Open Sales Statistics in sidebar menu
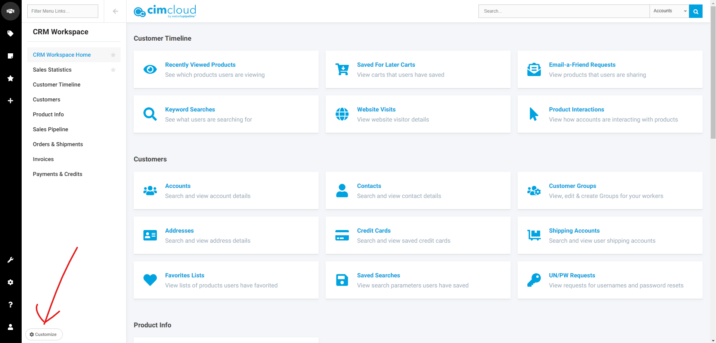 tap(74, 70)
